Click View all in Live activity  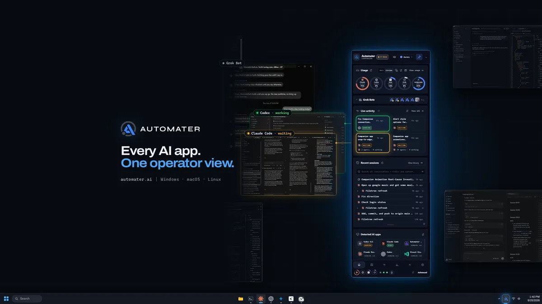[x=416, y=110]
